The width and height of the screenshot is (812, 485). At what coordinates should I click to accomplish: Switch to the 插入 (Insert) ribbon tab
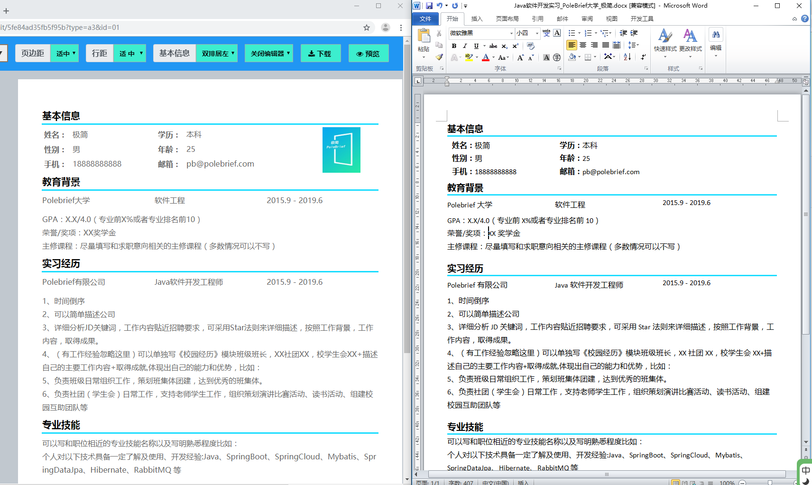tap(477, 19)
